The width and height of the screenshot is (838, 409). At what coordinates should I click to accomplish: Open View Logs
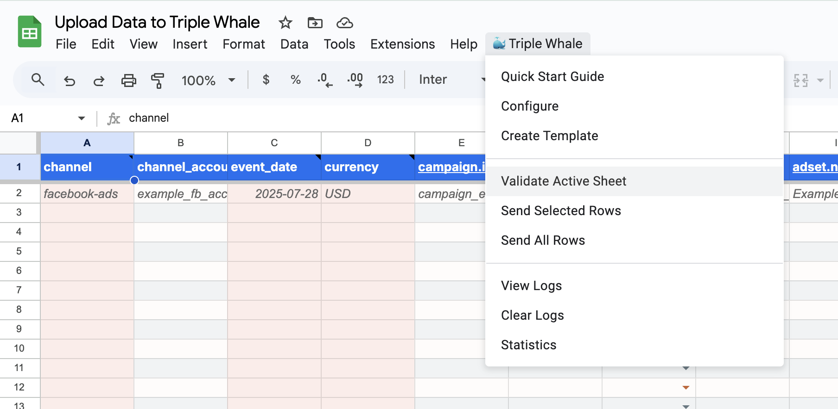click(635, 285)
